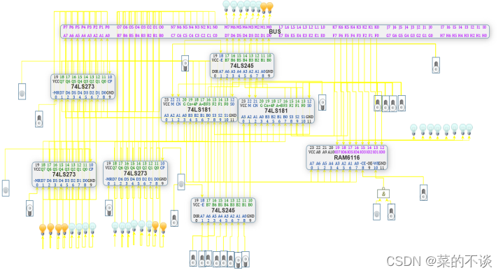Screen dimensions: 503x275
Task: Click leftmost orange bulb under bottom-left 74LS273
Action: (x=43, y=230)
